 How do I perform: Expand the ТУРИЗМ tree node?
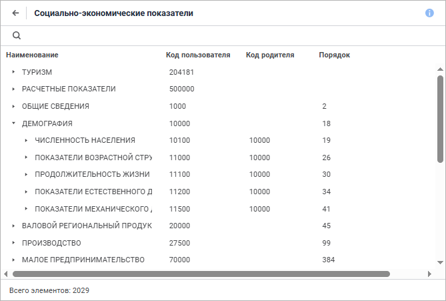pos(13,72)
